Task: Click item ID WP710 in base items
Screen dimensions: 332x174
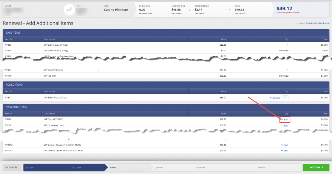Action: [8, 76]
